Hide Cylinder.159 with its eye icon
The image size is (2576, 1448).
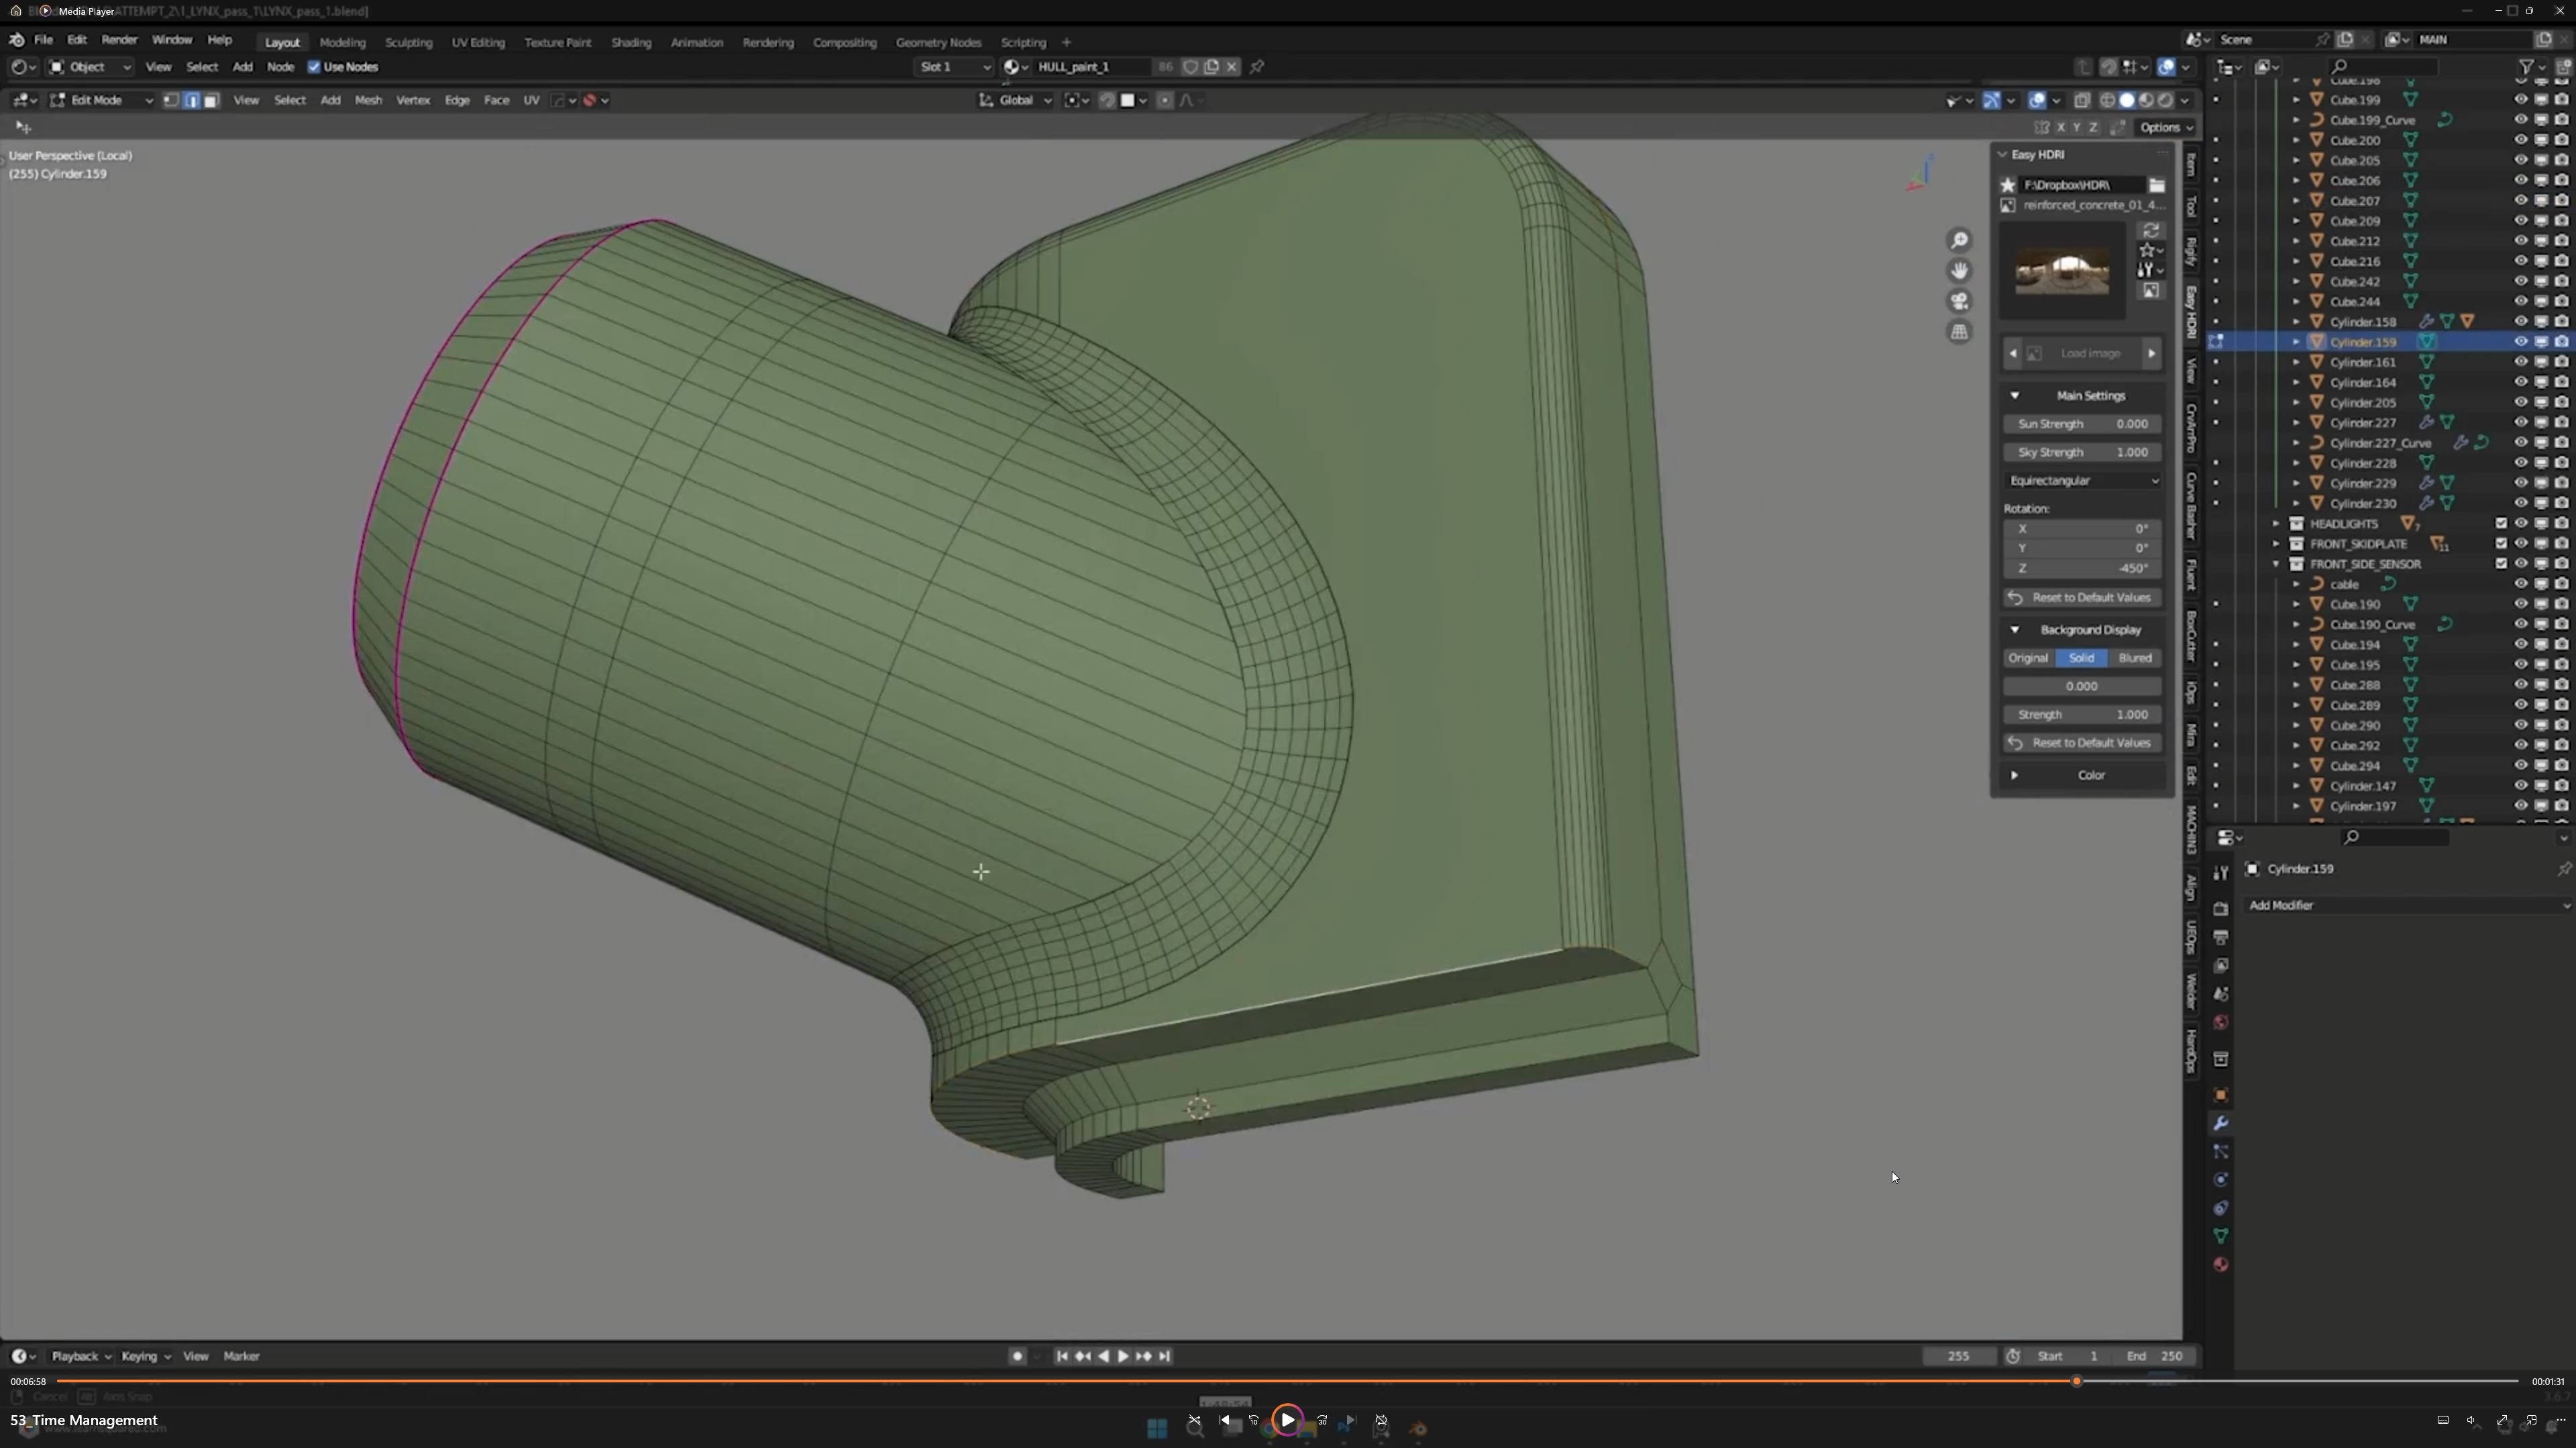(2520, 342)
